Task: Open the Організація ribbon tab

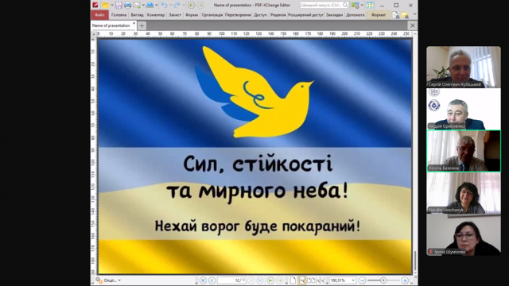Action: 212,15
